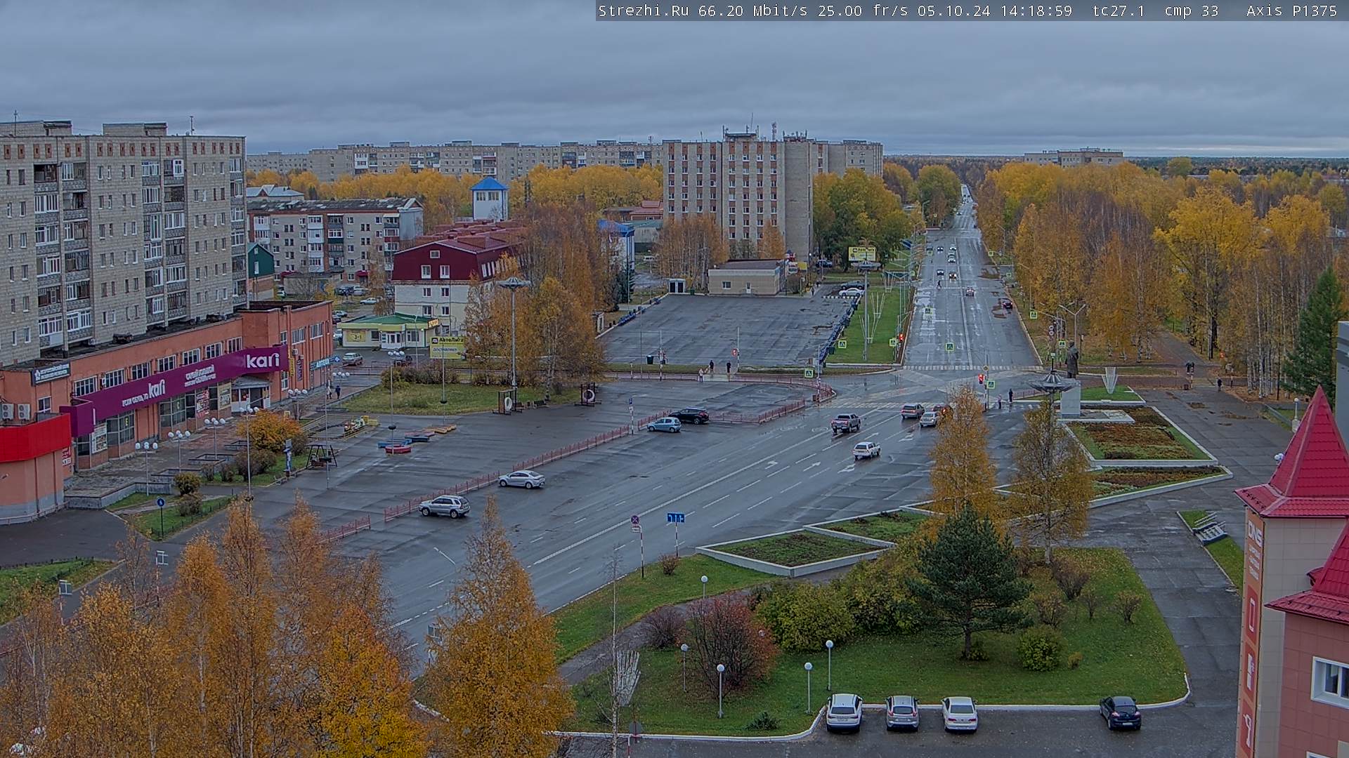Select the Axis P1375 camera model text
Image resolution: width=1349 pixels, height=758 pixels.
point(1292,11)
